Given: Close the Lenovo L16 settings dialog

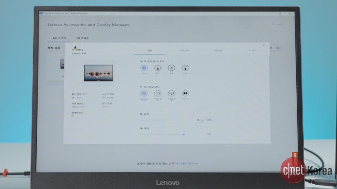Looking at the screenshot, I should (264, 45).
